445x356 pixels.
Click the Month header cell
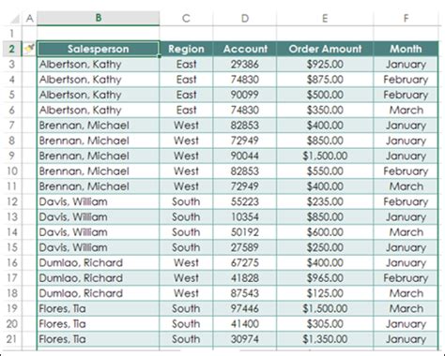tap(406, 49)
